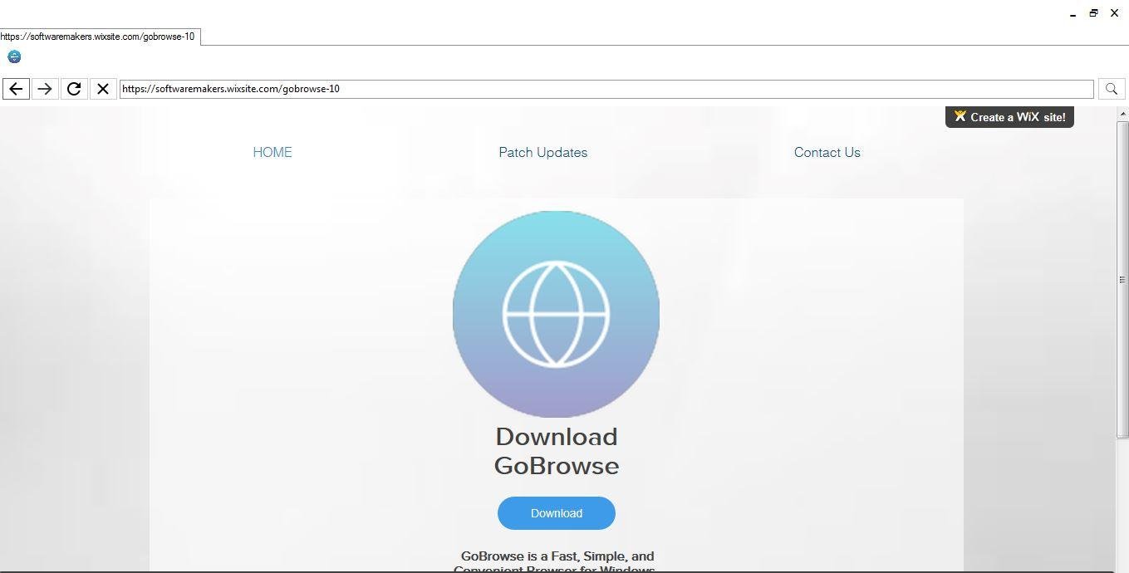1129x573 pixels.
Task: Click the Create a WiX site banner
Action: [1009, 117]
